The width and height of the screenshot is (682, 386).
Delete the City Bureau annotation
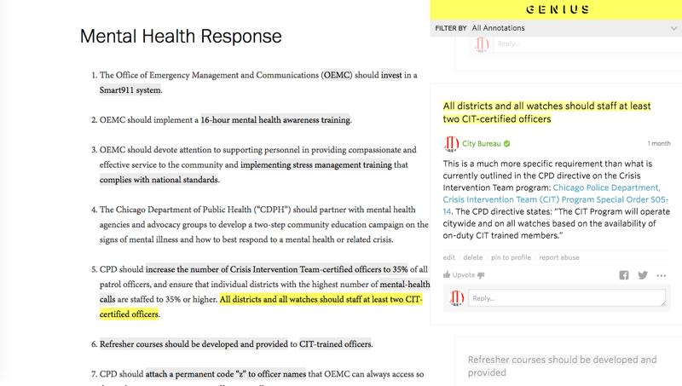[x=473, y=257]
